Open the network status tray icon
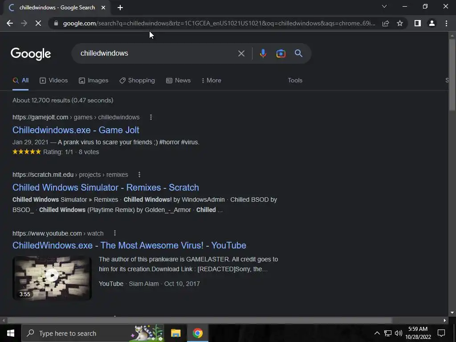456x342 pixels. [388, 333]
